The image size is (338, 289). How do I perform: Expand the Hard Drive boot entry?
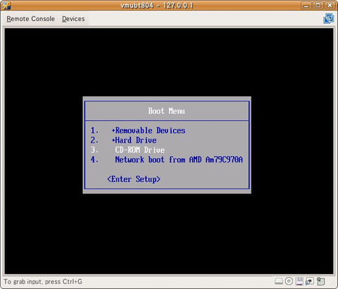click(x=134, y=140)
